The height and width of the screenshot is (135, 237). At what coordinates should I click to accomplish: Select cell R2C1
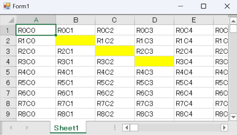[x=76, y=51]
